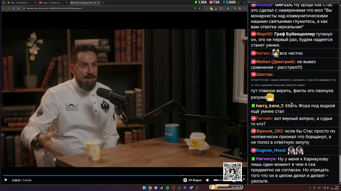341x191 pixels.
Task: Click username harry_kane_1 in chat
Action: (270, 106)
